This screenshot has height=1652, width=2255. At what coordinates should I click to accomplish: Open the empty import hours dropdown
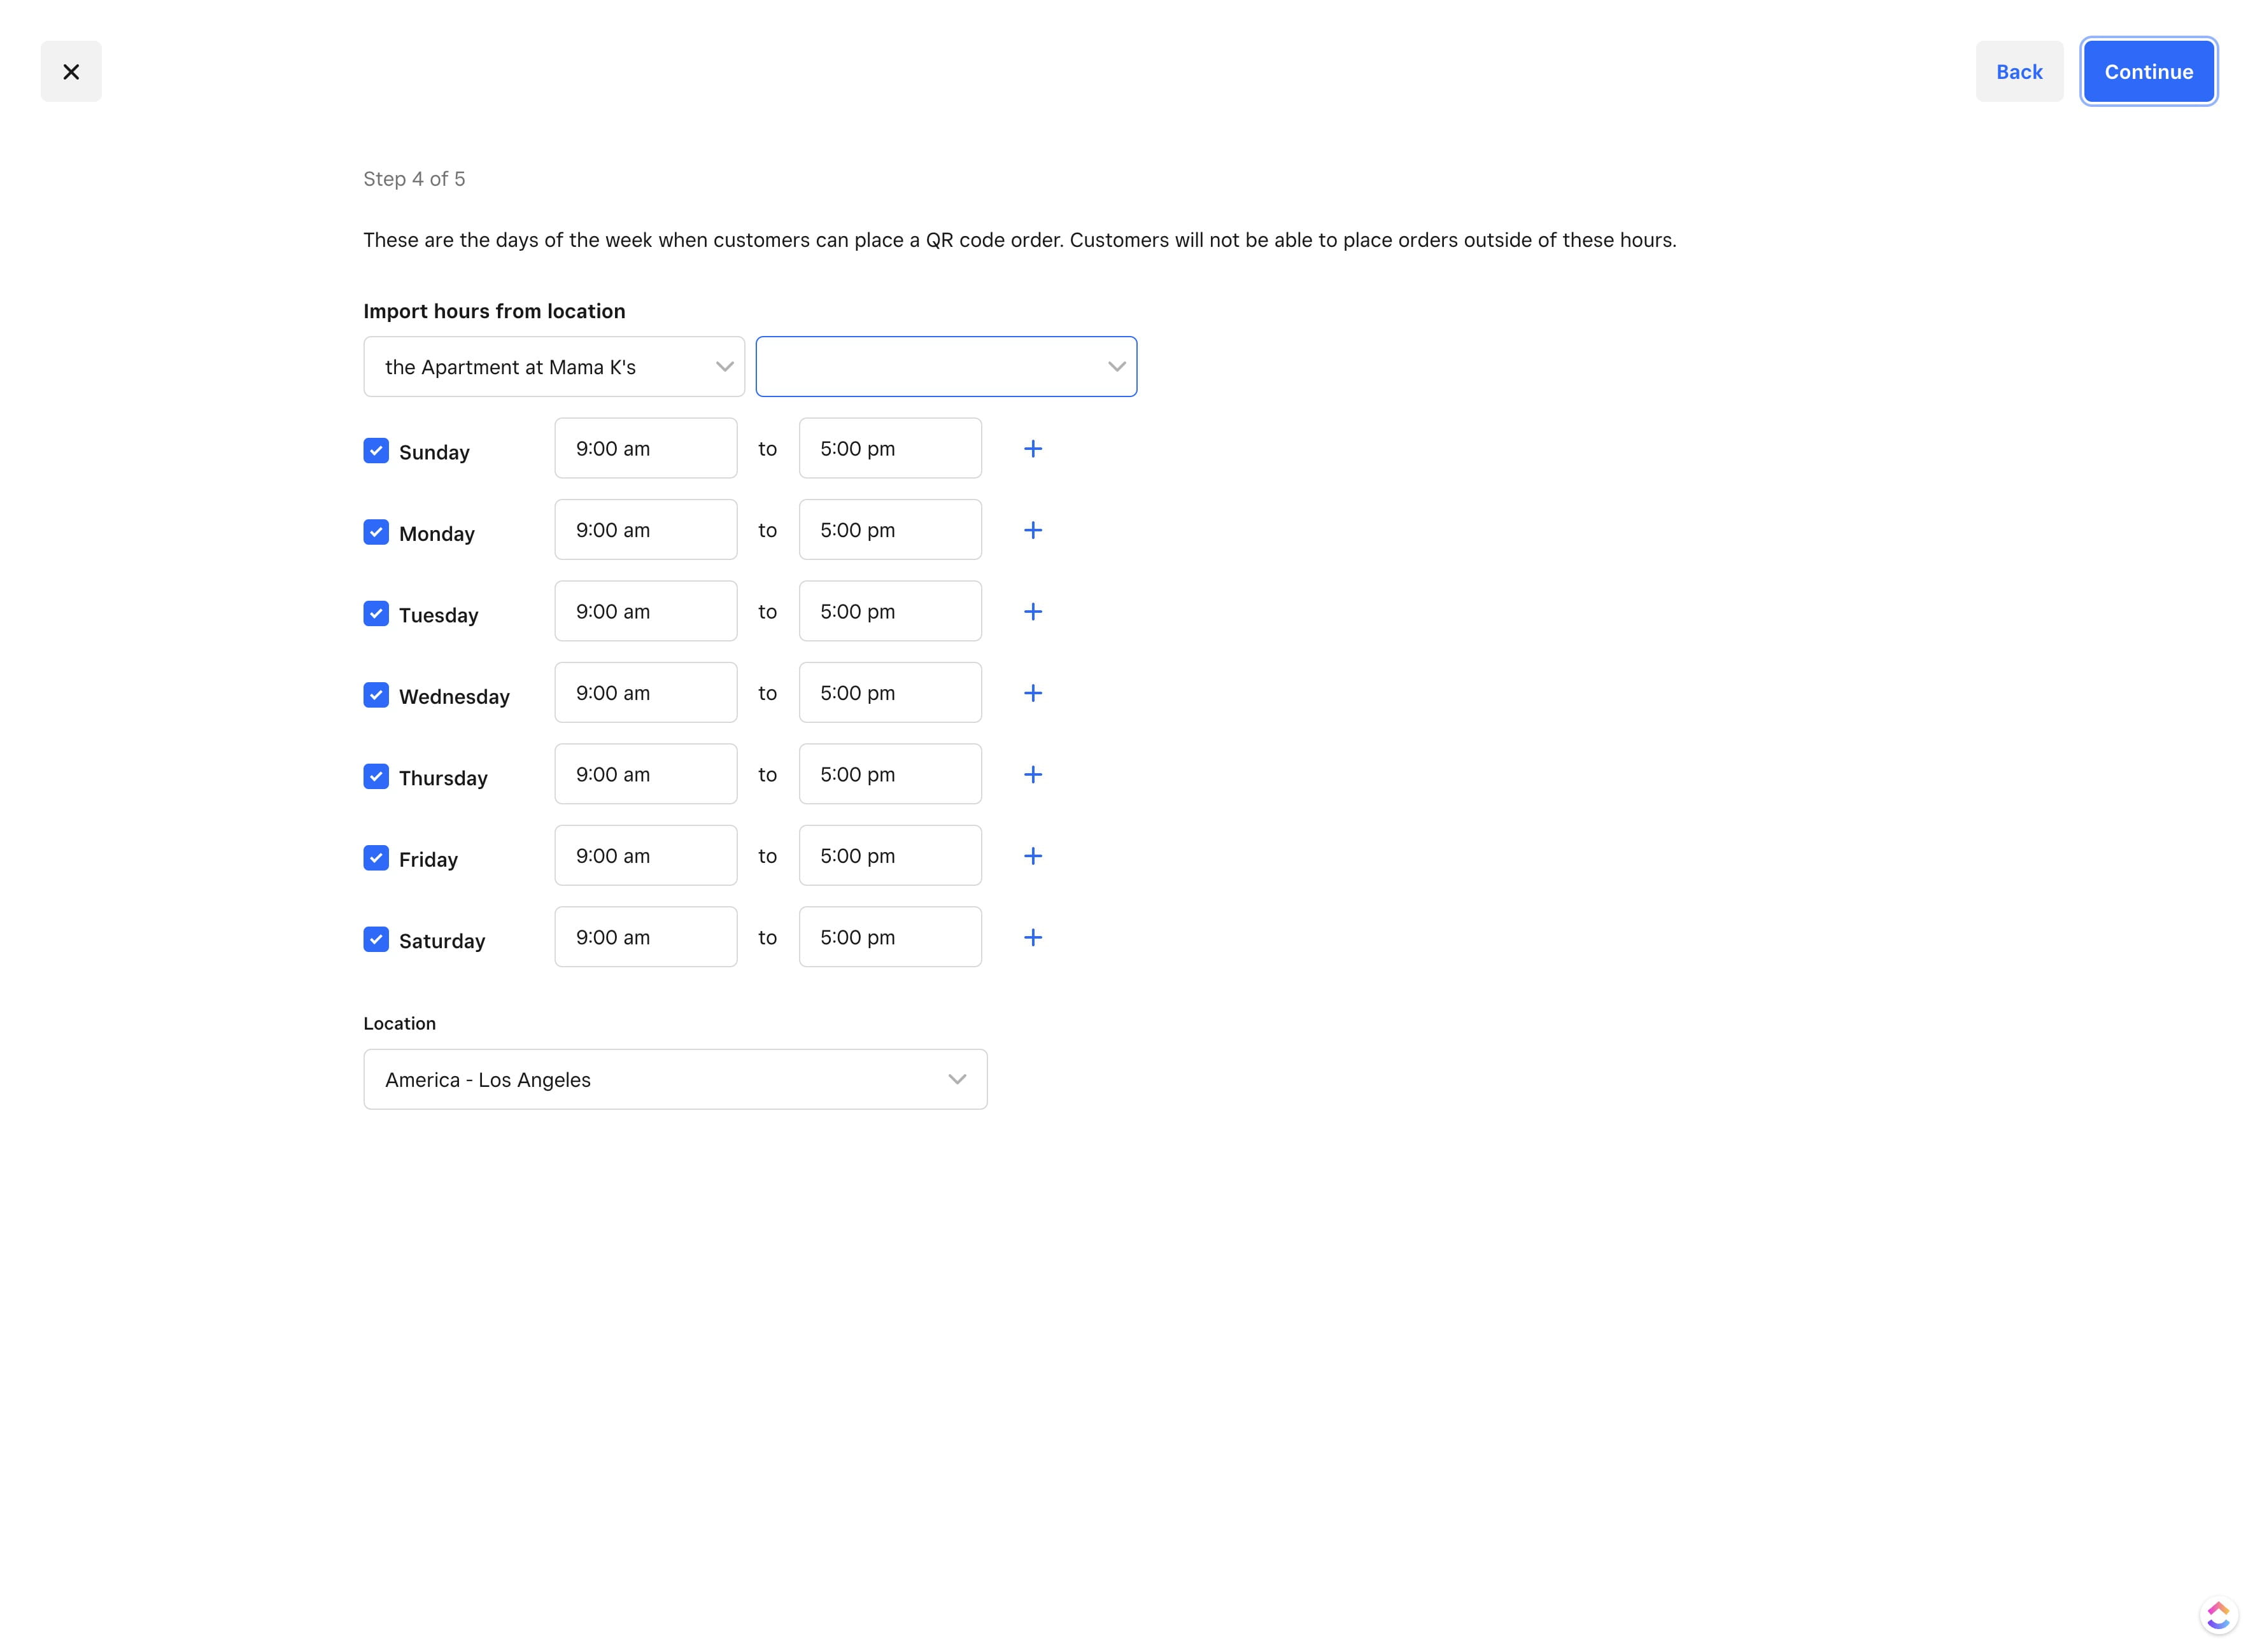[945, 366]
